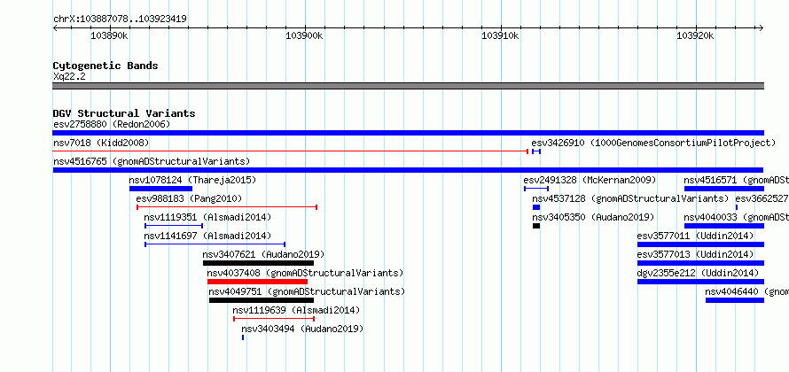The image size is (789, 372).
Task: Open the nsv7018 (Kidd2008) variant label
Action: coord(101,143)
